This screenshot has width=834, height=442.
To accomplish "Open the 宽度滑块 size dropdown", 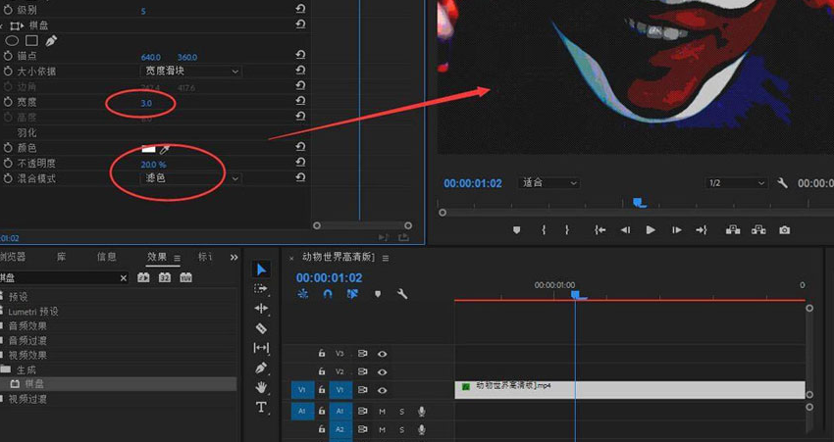I will pos(191,72).
